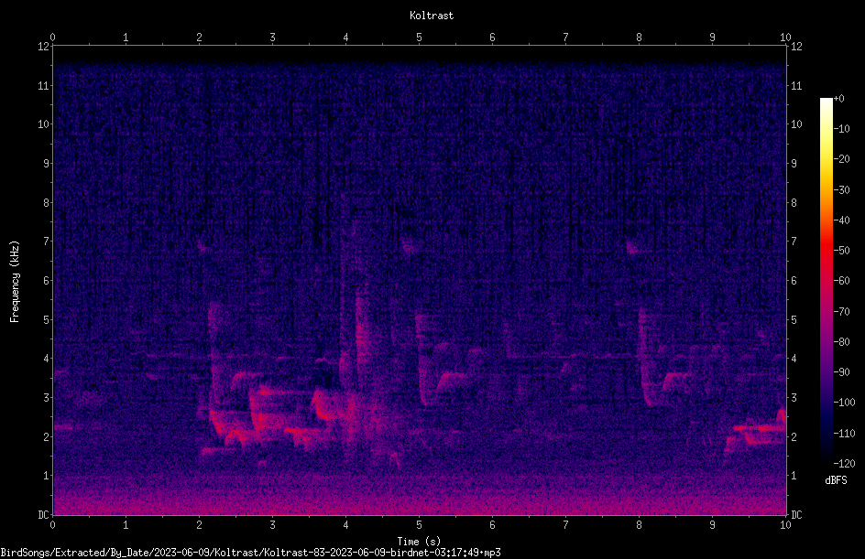Click the +0 label on the color scale
The image size is (865, 559).
point(838,99)
